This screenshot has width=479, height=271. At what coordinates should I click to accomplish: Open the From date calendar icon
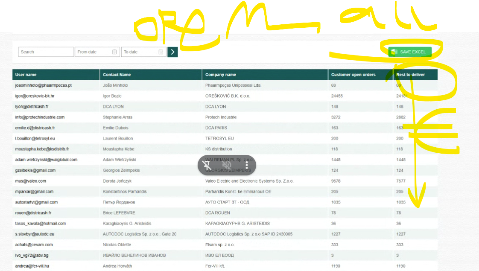(114, 52)
